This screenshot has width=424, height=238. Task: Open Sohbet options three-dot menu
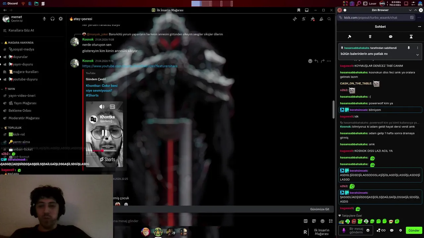419,26
